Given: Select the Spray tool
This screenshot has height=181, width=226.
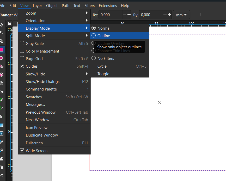Looking at the screenshot, I should click(2, 167).
